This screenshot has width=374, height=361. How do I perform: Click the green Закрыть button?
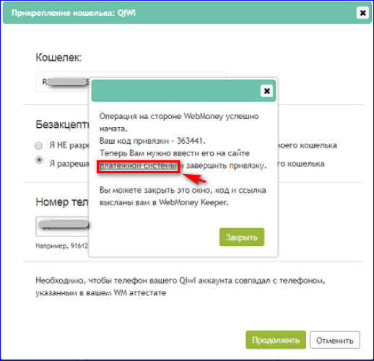click(x=242, y=237)
